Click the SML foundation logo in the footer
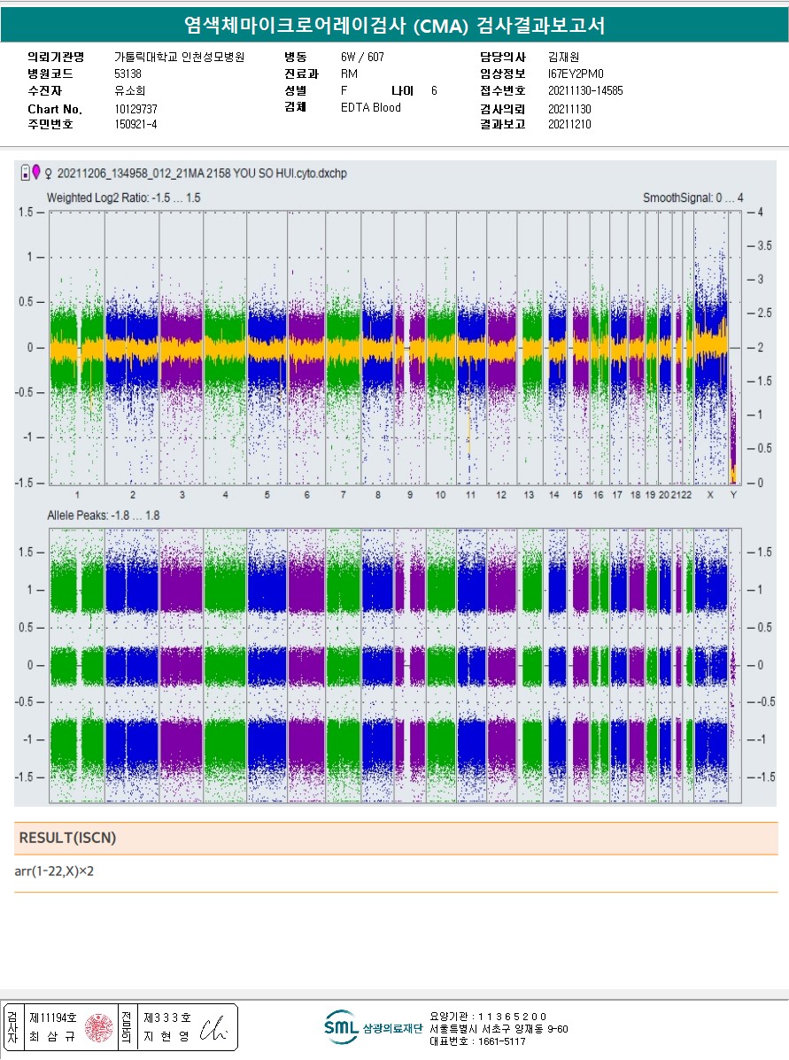Image resolution: width=789 pixels, height=1060 pixels. (x=341, y=1027)
